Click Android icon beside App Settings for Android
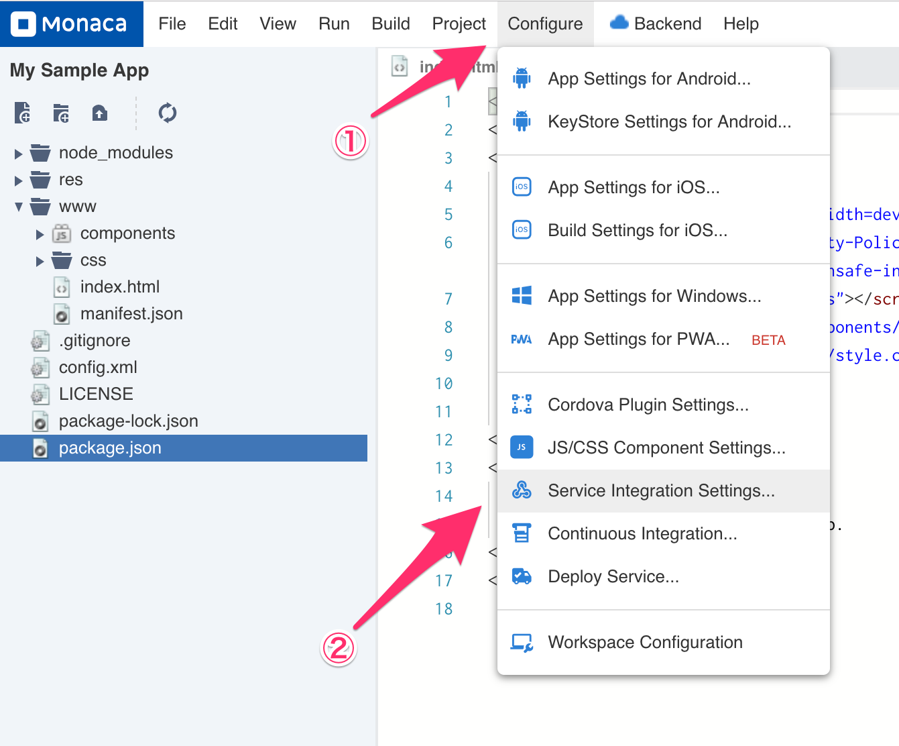This screenshot has height=746, width=899. (x=522, y=78)
